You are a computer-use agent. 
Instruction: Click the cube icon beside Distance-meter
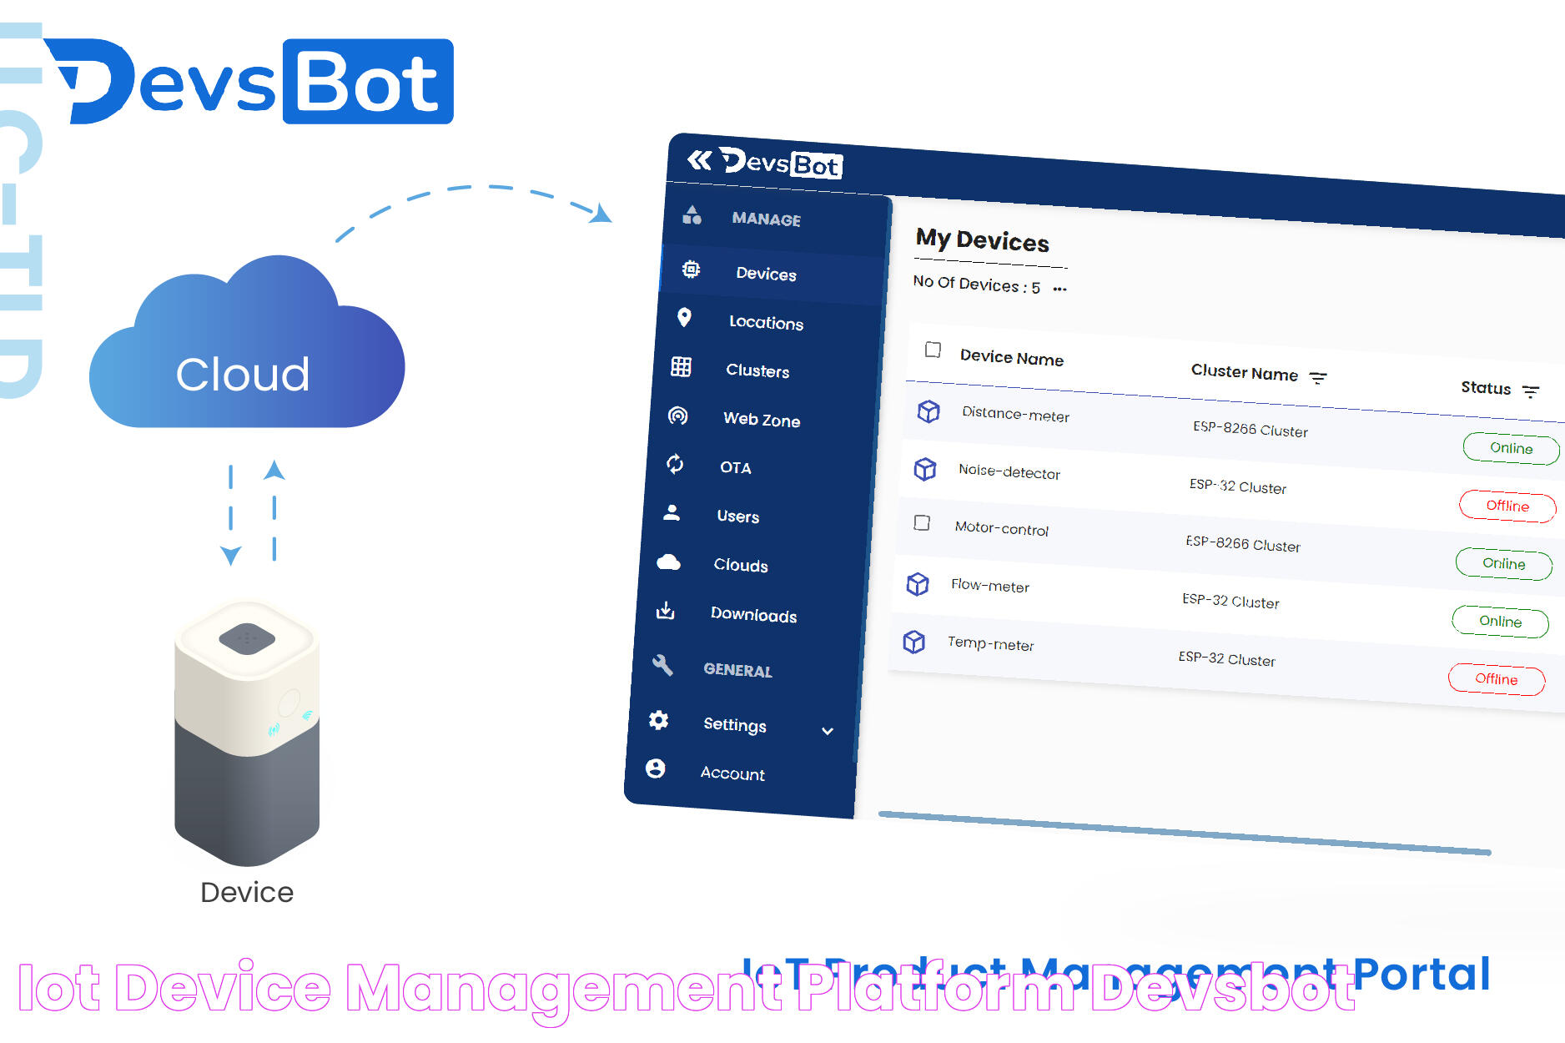pos(928,411)
